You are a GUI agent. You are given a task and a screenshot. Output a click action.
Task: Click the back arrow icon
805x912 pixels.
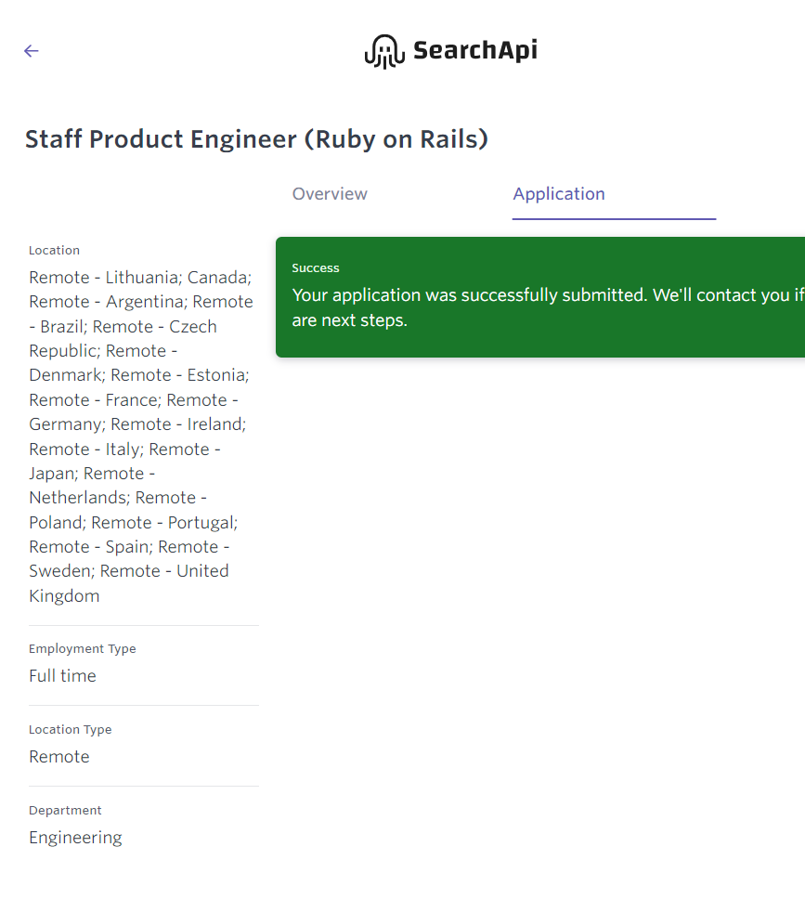[32, 51]
